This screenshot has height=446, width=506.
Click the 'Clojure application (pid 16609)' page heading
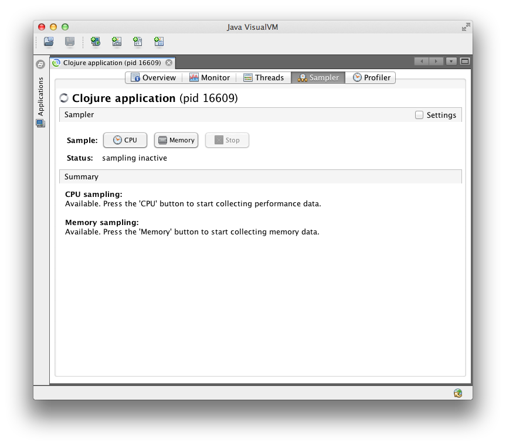155,98
